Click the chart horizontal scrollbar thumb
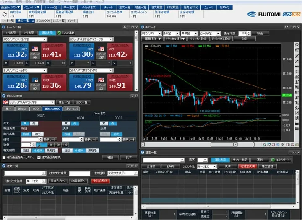 pos(222,145)
